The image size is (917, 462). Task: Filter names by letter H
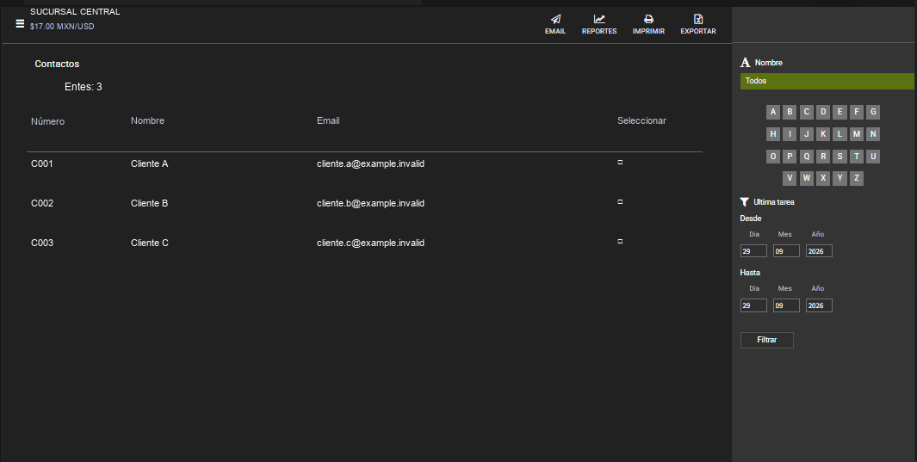point(773,134)
